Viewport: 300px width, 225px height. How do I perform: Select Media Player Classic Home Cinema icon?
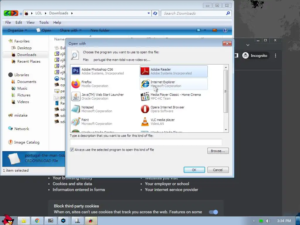pyautogui.click(x=145, y=96)
